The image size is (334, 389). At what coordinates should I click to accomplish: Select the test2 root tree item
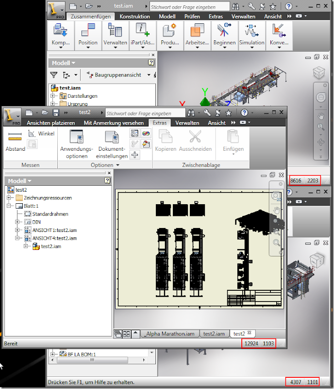pos(21,190)
